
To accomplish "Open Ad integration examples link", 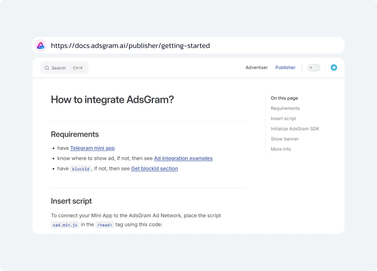I will click(x=183, y=158).
